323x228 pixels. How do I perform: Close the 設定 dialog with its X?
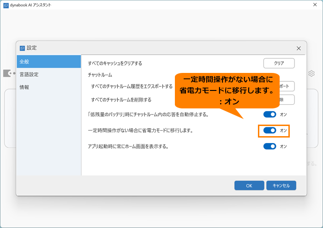click(x=299, y=48)
